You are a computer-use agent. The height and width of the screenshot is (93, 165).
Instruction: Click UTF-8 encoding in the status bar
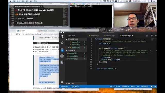pos(133,86)
